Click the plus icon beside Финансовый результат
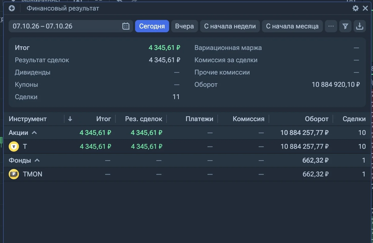This screenshot has width=373, height=243. [x=12, y=8]
